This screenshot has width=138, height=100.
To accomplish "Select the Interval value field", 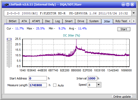I will pos(92,78).
